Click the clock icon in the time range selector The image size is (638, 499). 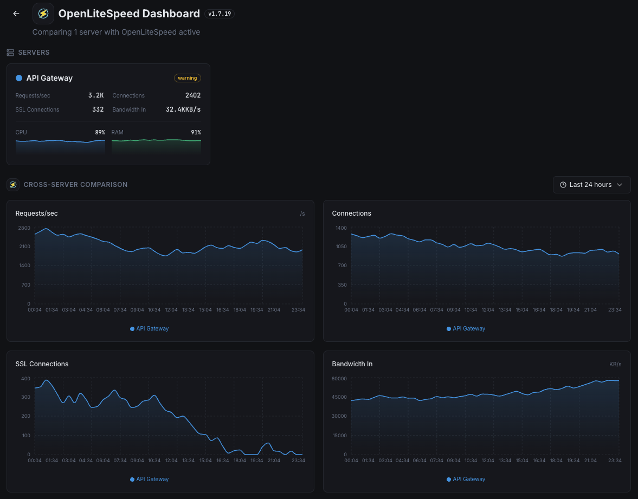coord(563,185)
